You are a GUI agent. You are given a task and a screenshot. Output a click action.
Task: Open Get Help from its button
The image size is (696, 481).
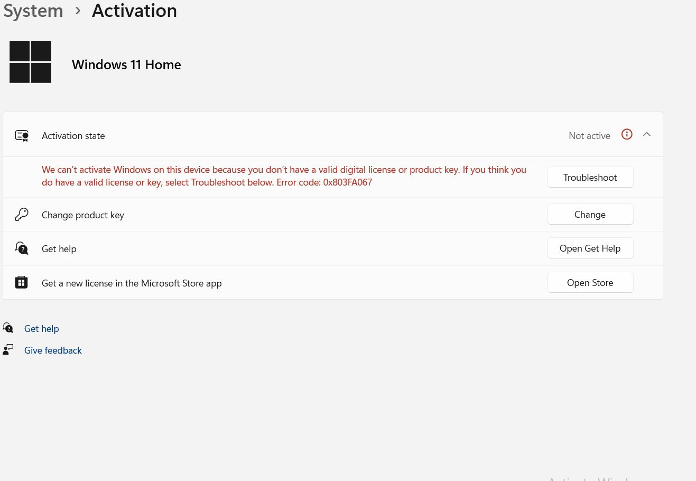(x=590, y=248)
